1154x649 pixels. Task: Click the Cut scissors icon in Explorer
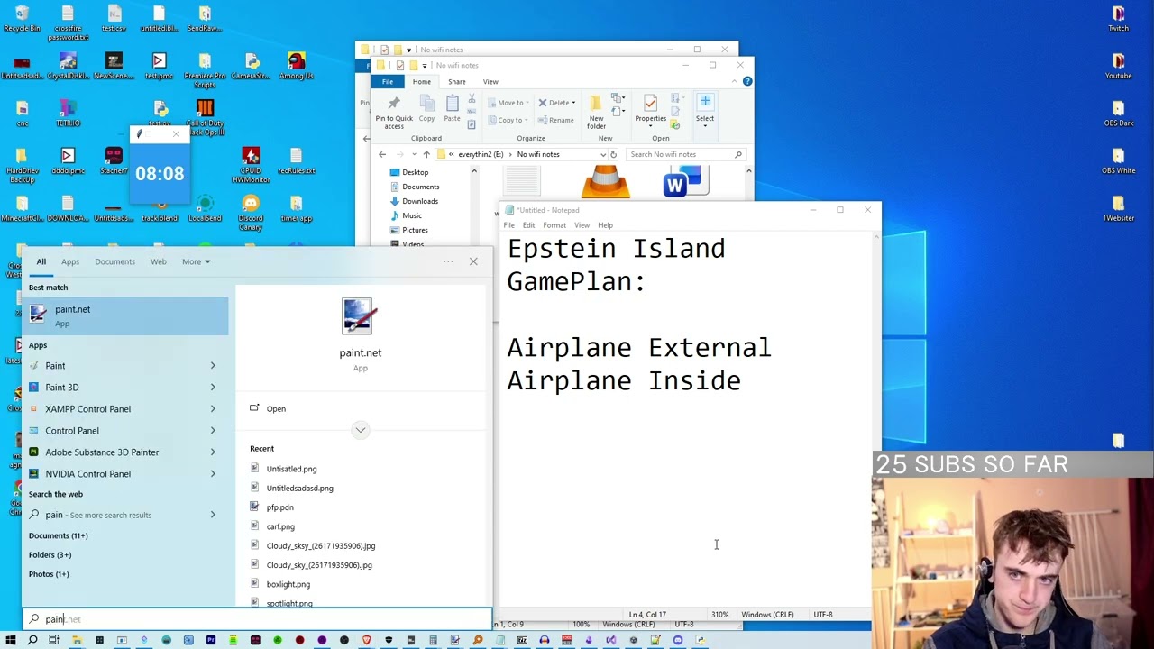click(x=472, y=100)
